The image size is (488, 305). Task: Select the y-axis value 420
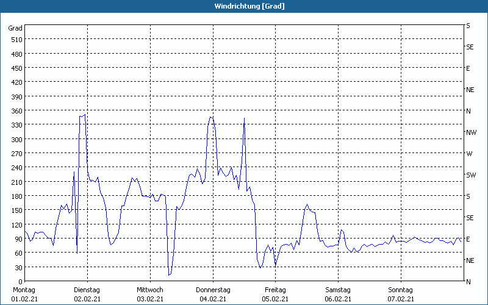pos(17,82)
